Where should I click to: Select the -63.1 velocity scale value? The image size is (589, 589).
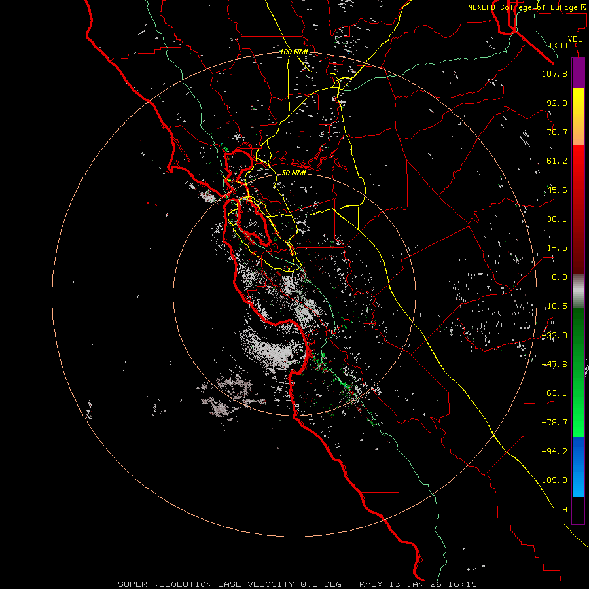[554, 393]
